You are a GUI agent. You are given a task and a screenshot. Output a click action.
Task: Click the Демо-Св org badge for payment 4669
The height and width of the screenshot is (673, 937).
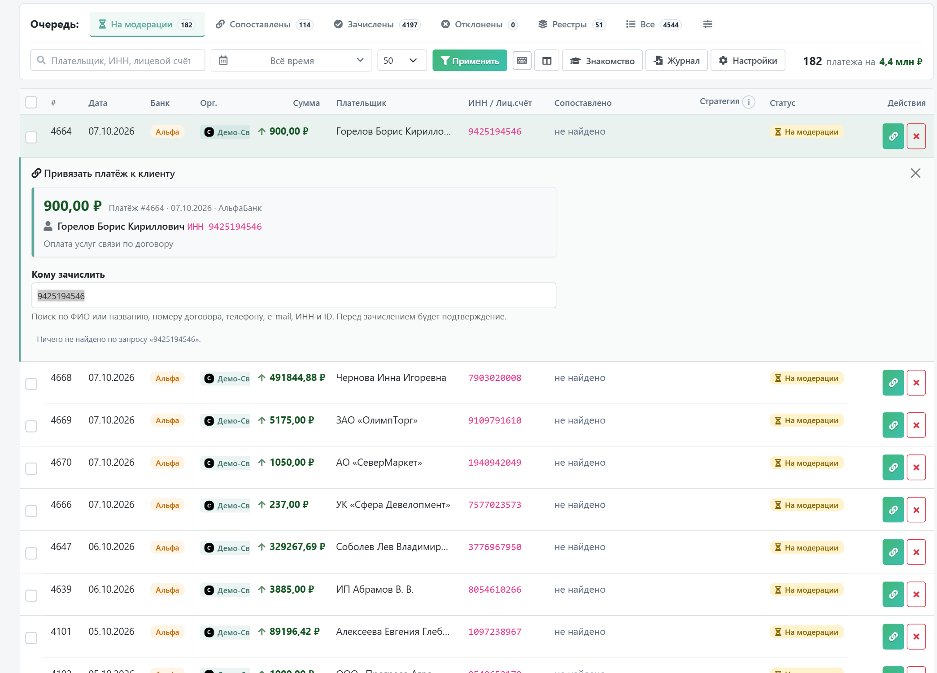coord(225,421)
